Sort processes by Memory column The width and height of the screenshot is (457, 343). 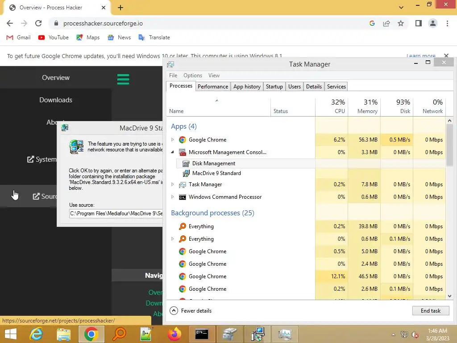[364, 106]
